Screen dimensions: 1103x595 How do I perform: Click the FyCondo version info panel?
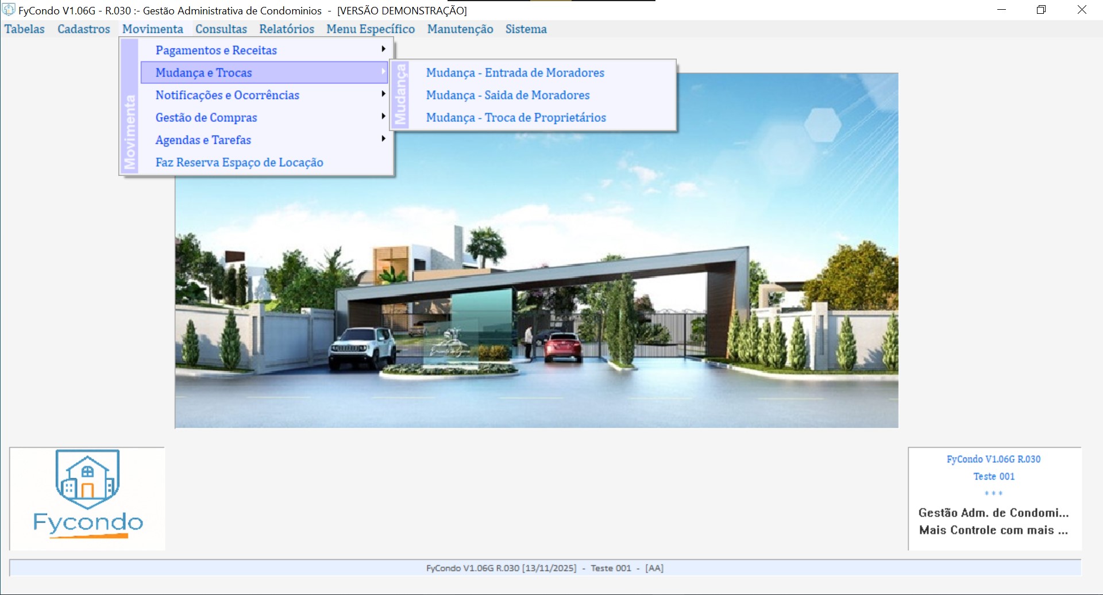994,498
